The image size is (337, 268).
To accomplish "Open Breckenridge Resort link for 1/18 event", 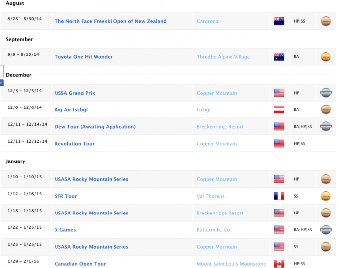I will point(220,213).
